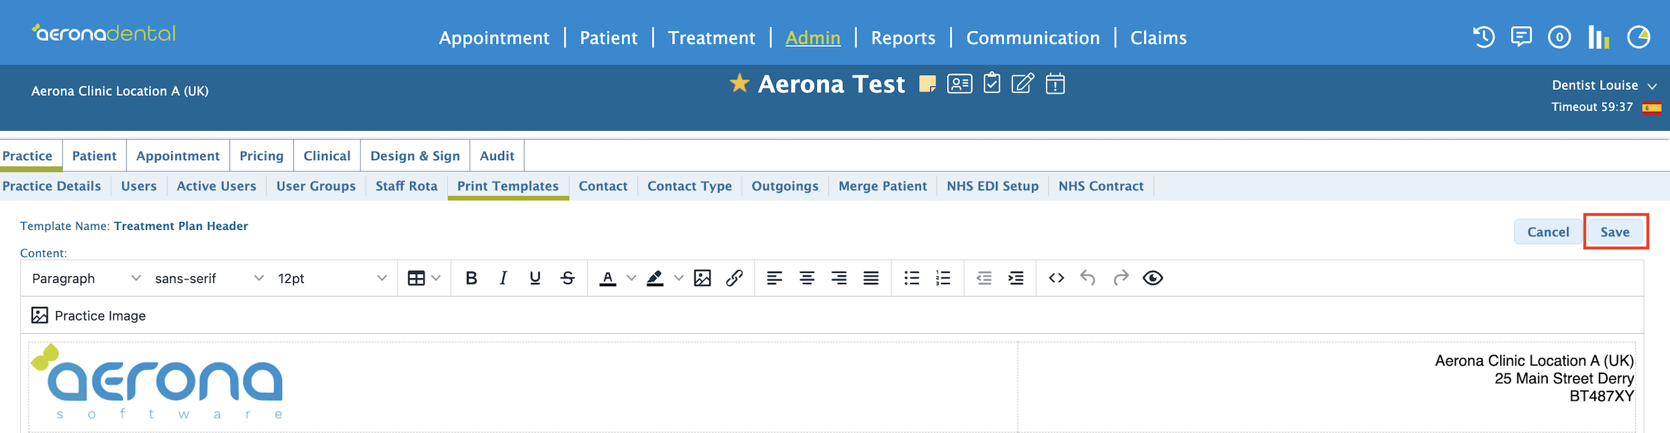Open the Merge Patient sub-tab
The width and height of the screenshot is (1670, 433).
coord(883,186)
